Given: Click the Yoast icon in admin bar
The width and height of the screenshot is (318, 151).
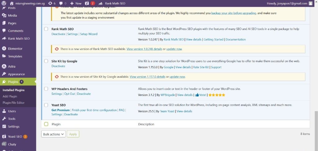Looking at the screenshot, I should pos(87,3).
